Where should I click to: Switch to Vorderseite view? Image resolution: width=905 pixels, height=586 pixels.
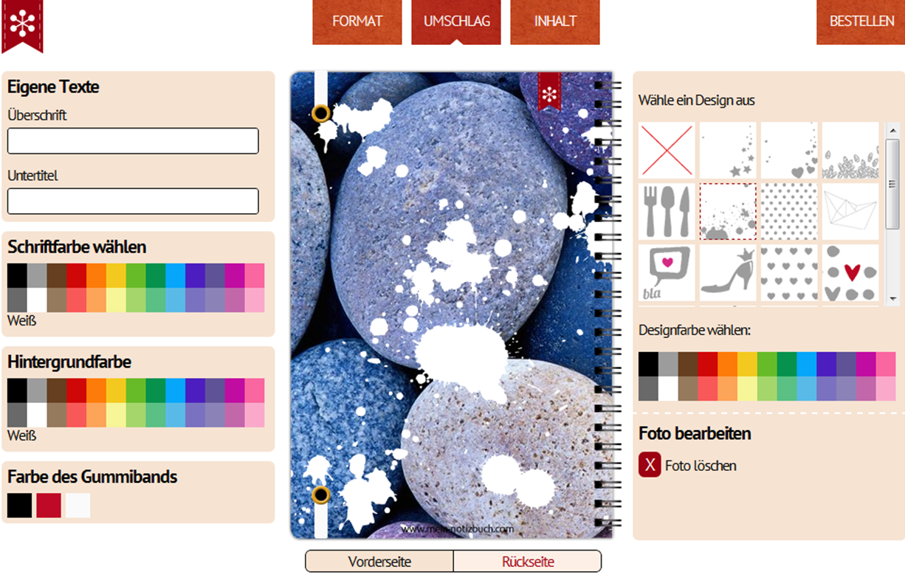379,562
